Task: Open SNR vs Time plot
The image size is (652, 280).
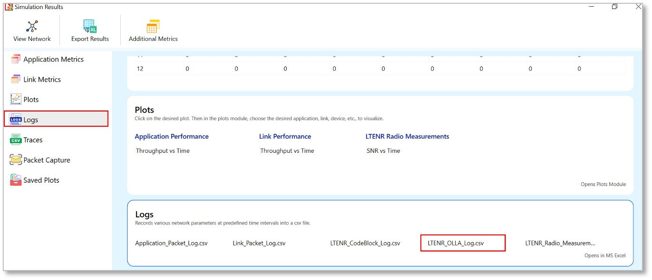Action: click(x=383, y=151)
